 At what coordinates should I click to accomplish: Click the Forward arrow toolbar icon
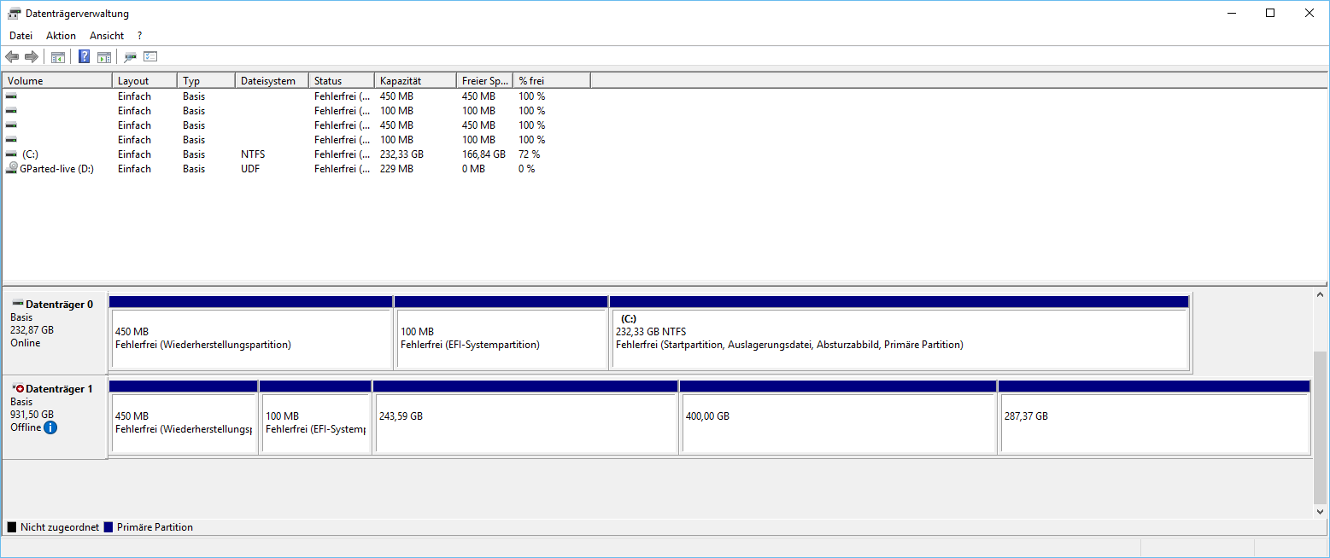[x=32, y=57]
